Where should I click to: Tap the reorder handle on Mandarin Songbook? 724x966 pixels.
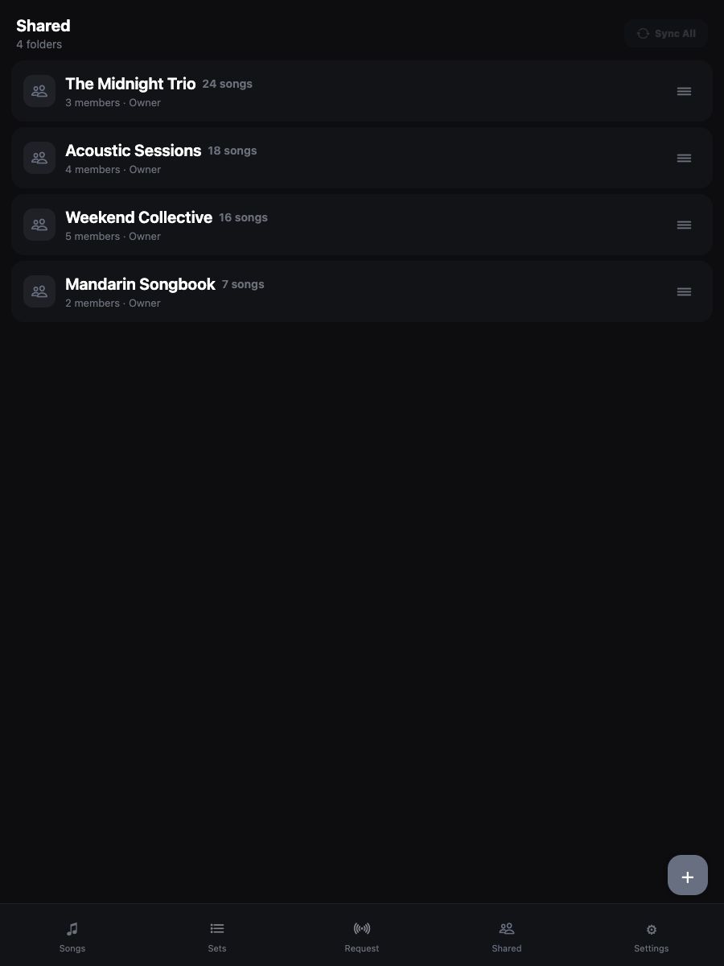684,291
